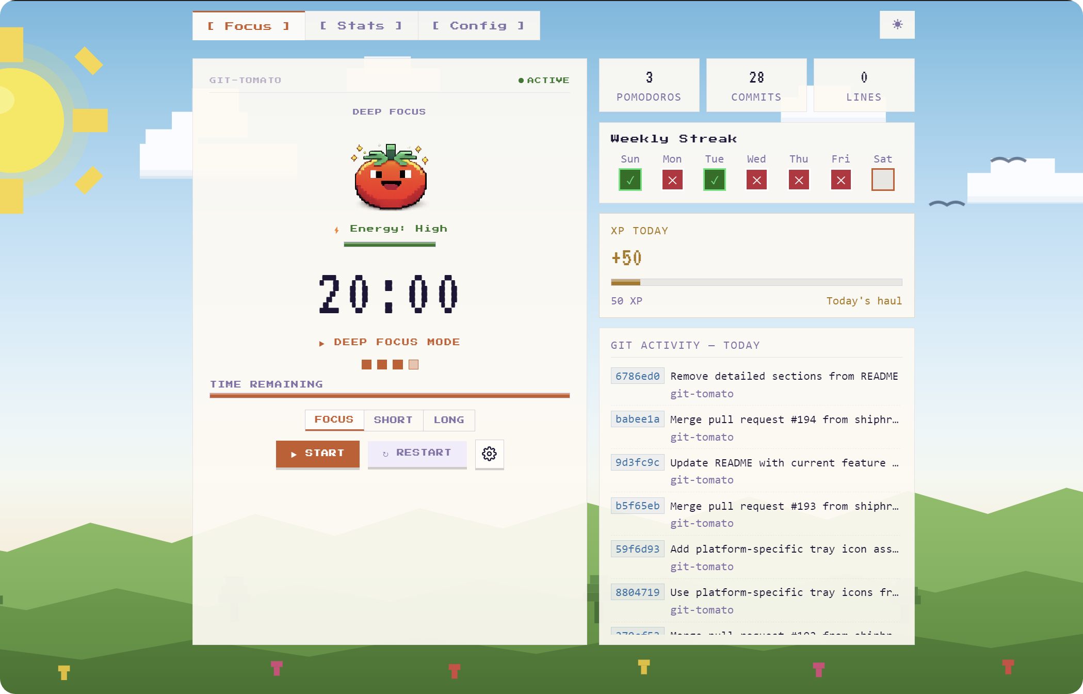Toggle Monday streak cross box
The width and height of the screenshot is (1083, 694).
pyautogui.click(x=672, y=180)
